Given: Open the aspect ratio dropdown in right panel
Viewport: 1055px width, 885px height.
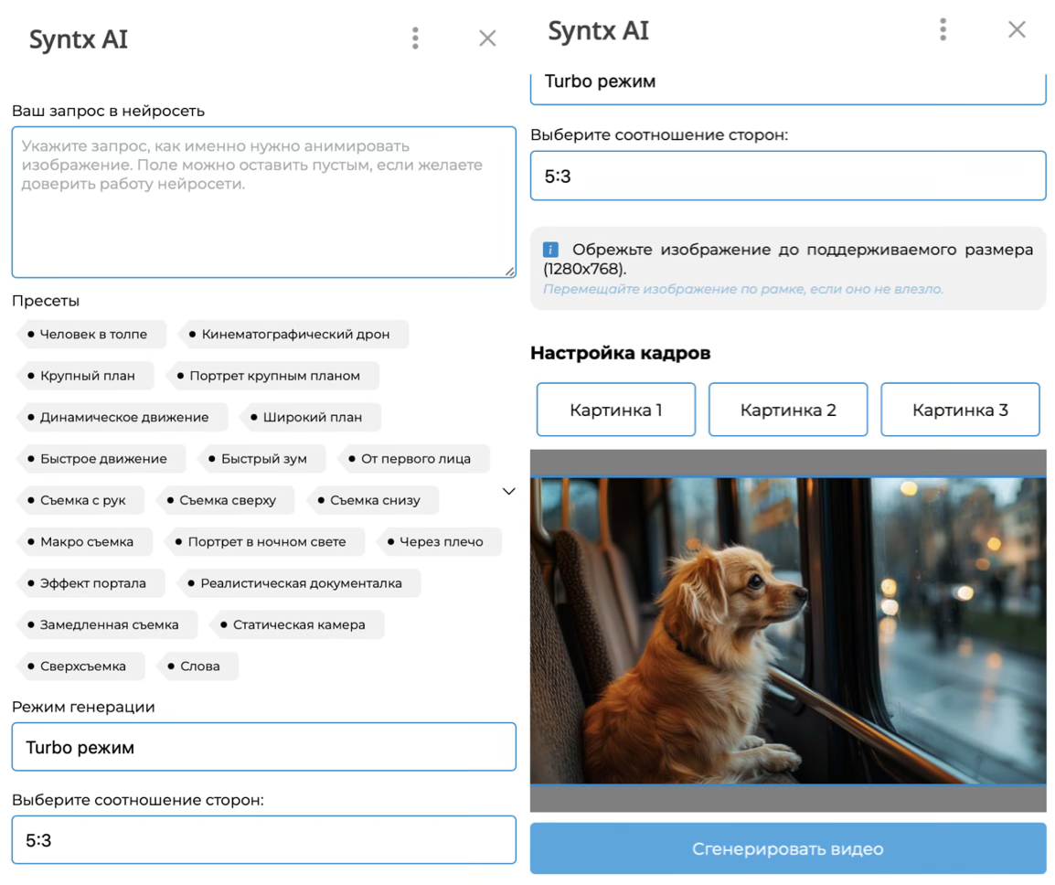Looking at the screenshot, I should (787, 176).
